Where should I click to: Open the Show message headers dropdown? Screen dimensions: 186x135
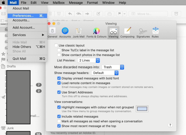pyautogui.click(x=105, y=73)
